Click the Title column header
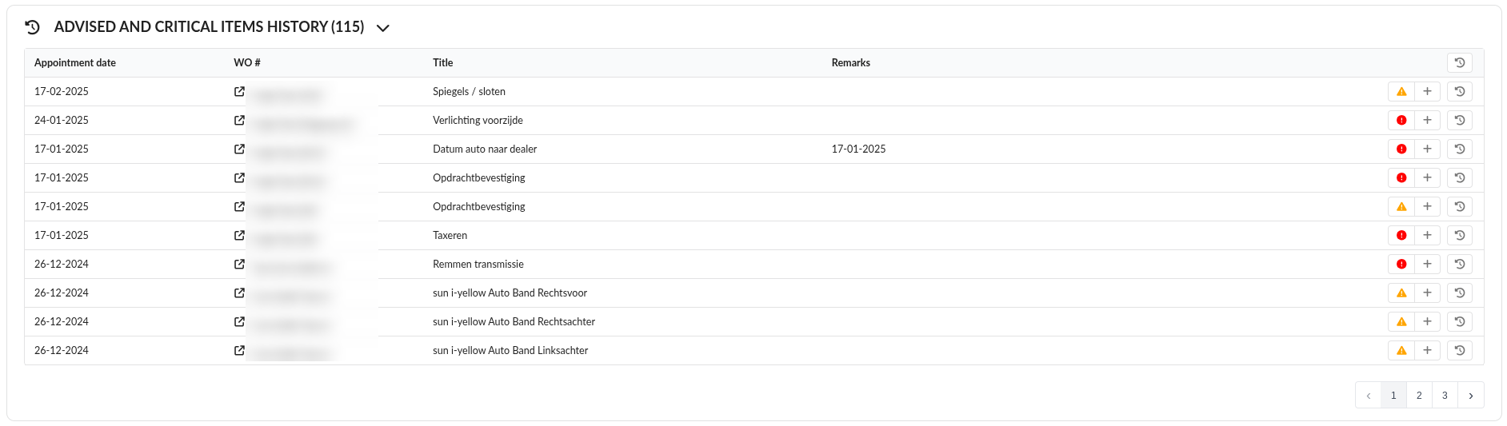Image resolution: width=1507 pixels, height=426 pixels. click(442, 63)
